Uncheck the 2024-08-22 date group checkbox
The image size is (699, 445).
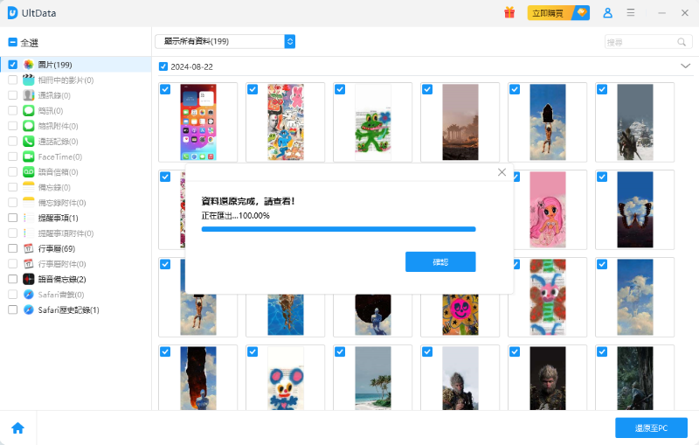click(163, 66)
